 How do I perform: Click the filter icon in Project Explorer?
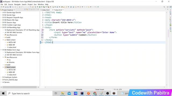[29, 10]
